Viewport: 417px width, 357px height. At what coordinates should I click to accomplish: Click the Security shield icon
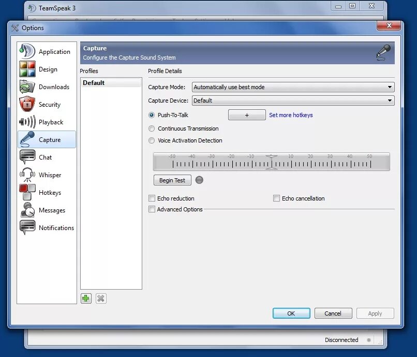tap(27, 104)
